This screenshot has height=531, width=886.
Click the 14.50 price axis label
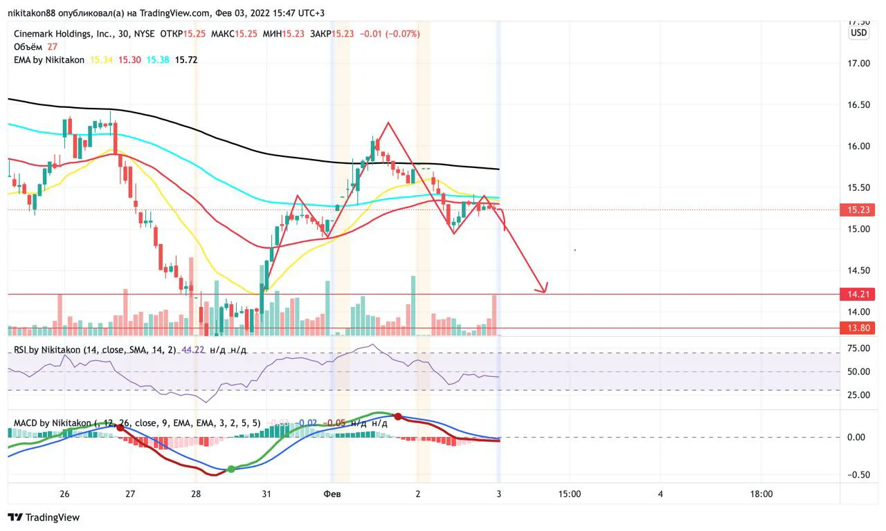(859, 270)
